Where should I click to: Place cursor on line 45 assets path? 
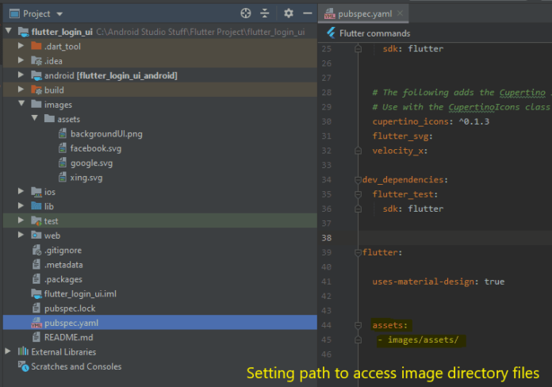click(420, 340)
